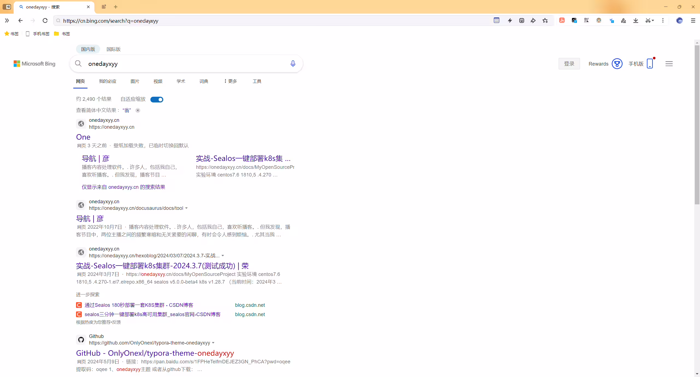
Task: Switch to 国际版 search tab
Action: point(113,49)
